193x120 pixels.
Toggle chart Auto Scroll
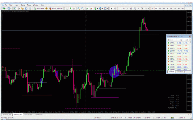point(87,9)
